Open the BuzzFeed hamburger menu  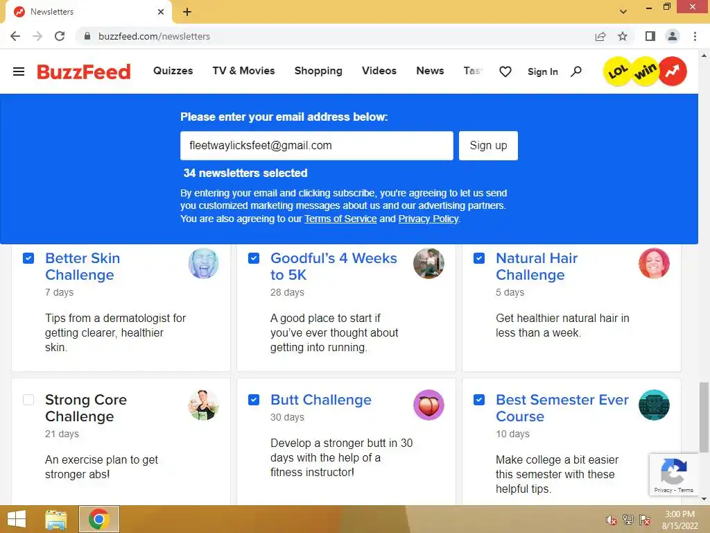(19, 71)
